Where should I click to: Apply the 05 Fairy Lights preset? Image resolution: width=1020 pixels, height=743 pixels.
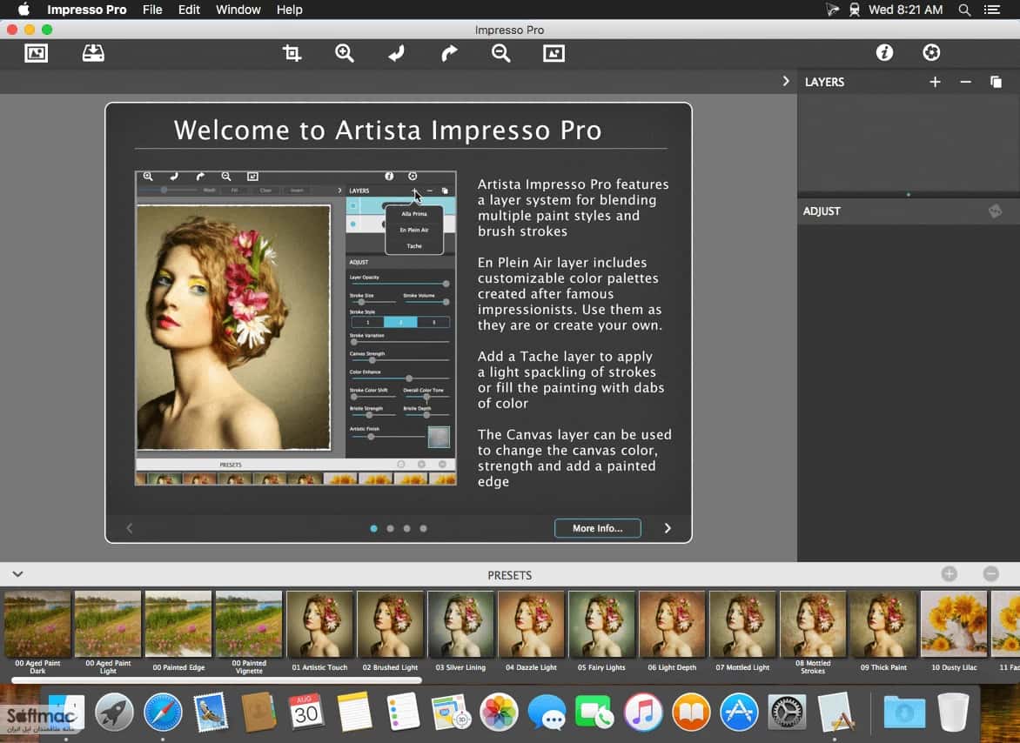tap(601, 631)
